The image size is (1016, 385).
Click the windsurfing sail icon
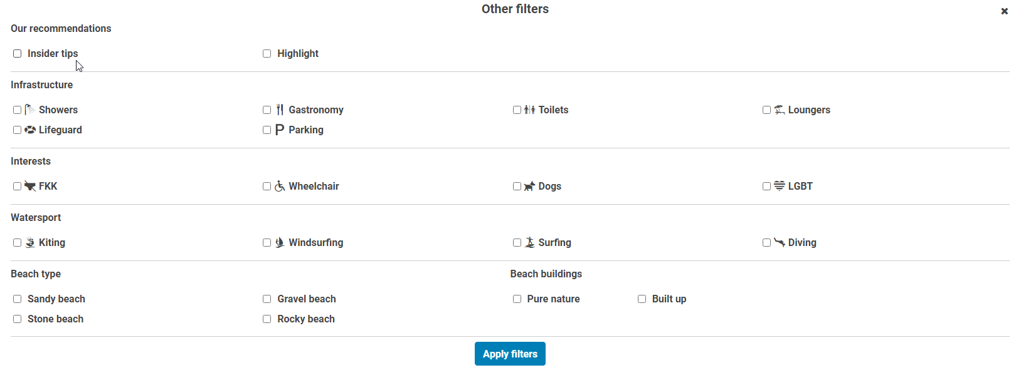point(280,242)
